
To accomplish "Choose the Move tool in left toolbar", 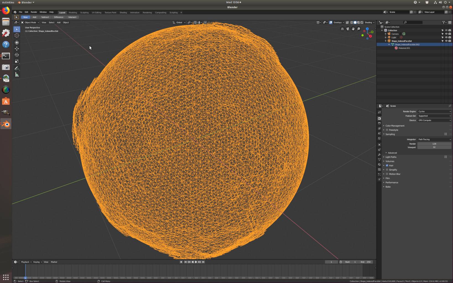I will [17, 49].
